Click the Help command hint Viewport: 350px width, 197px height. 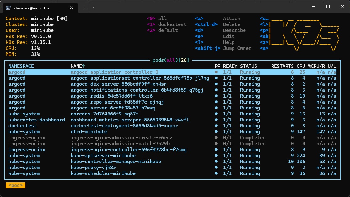229,42
